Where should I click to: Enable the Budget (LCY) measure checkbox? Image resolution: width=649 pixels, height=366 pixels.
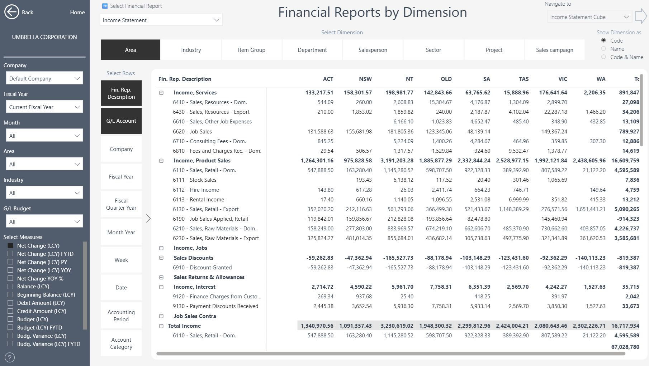(x=10, y=319)
